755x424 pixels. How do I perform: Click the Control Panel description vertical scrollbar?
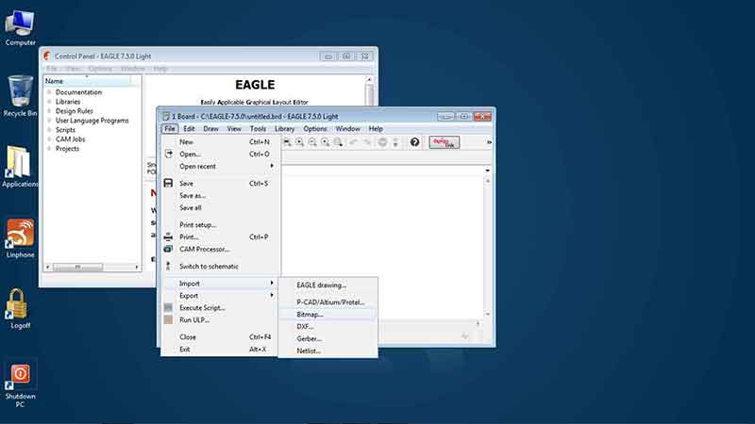coord(369,91)
